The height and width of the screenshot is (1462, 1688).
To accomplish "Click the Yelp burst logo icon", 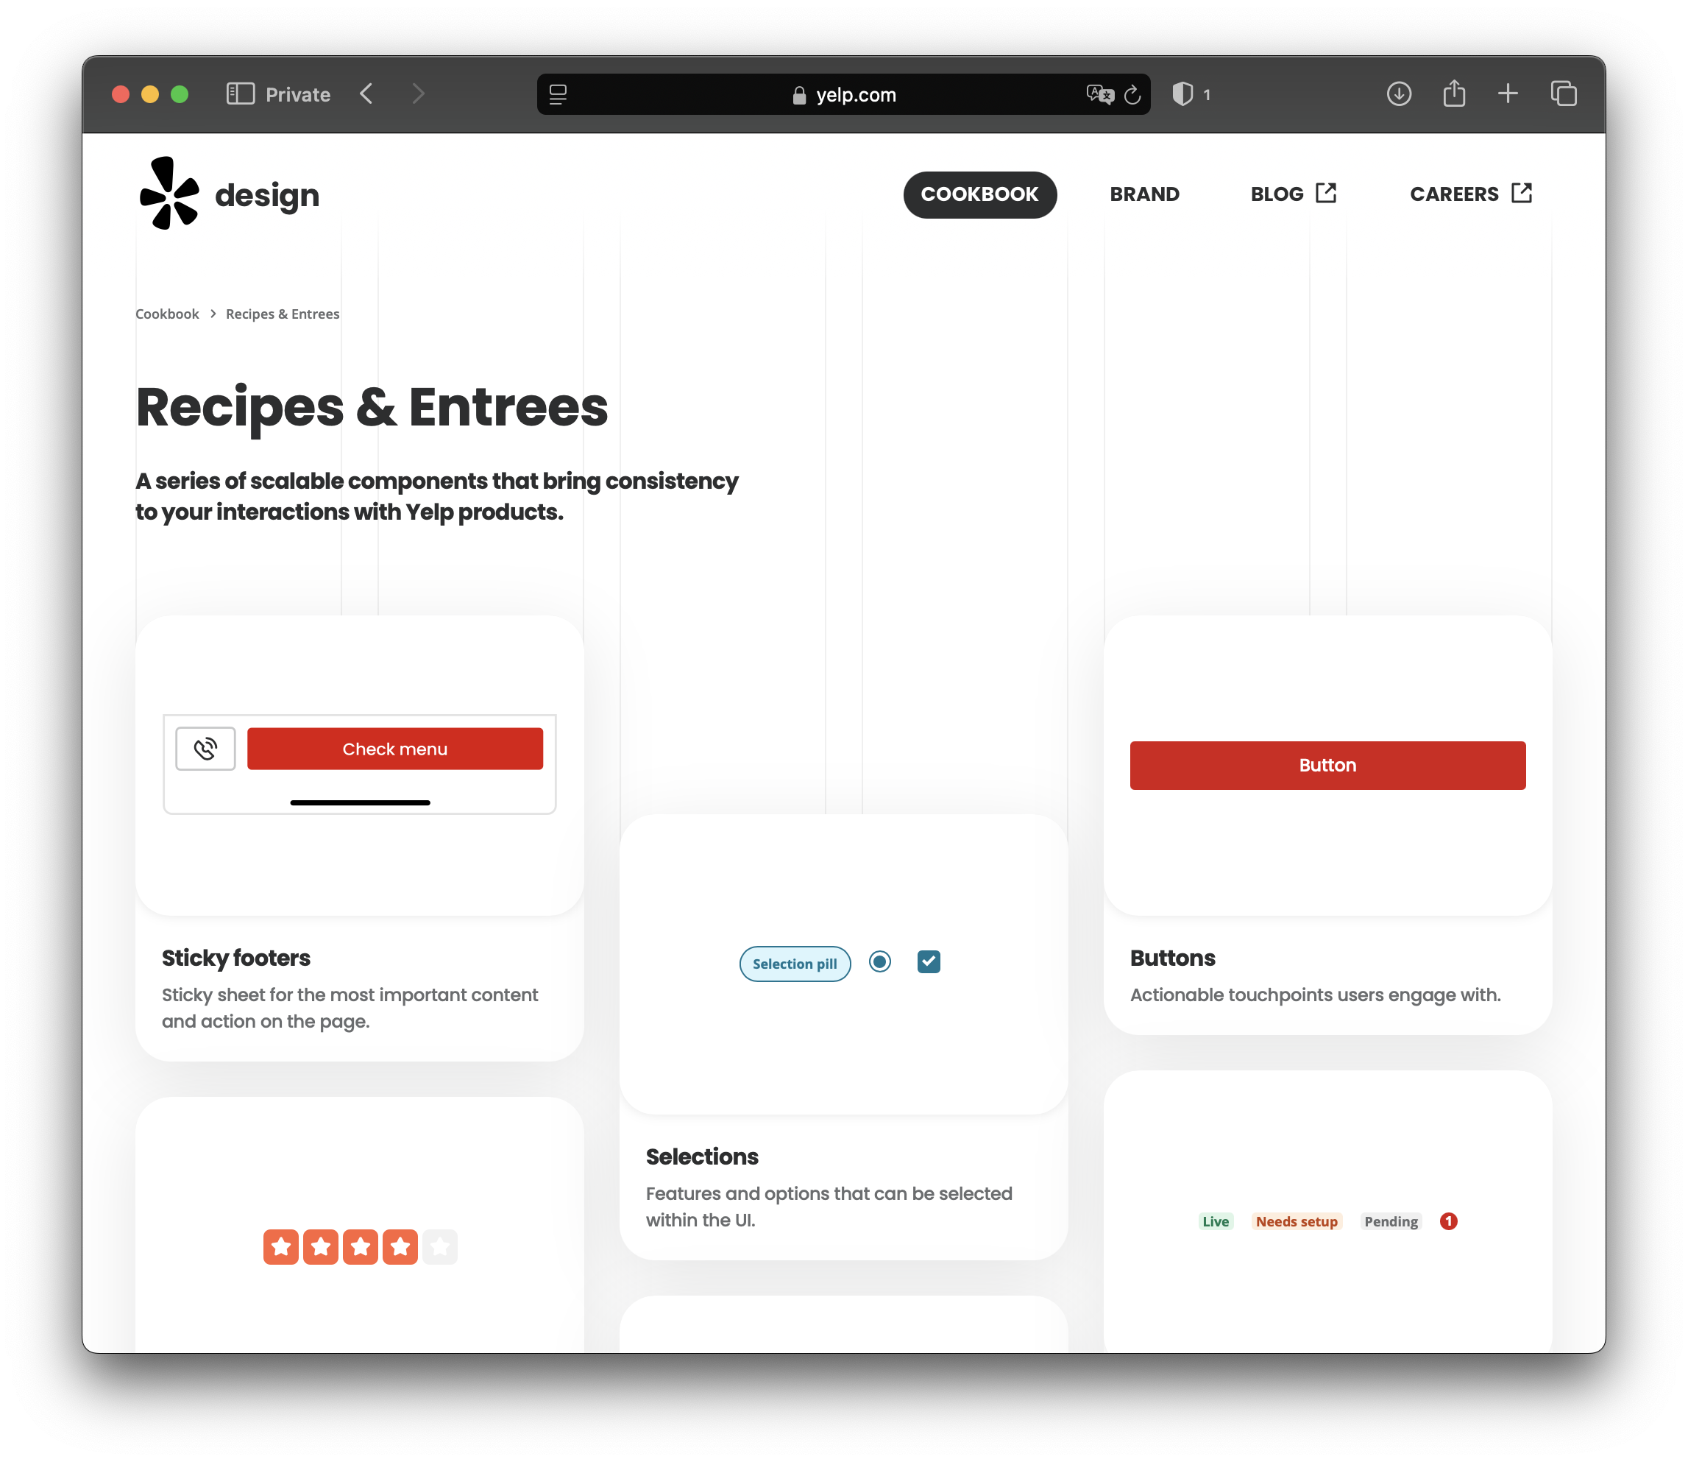I will (169, 194).
